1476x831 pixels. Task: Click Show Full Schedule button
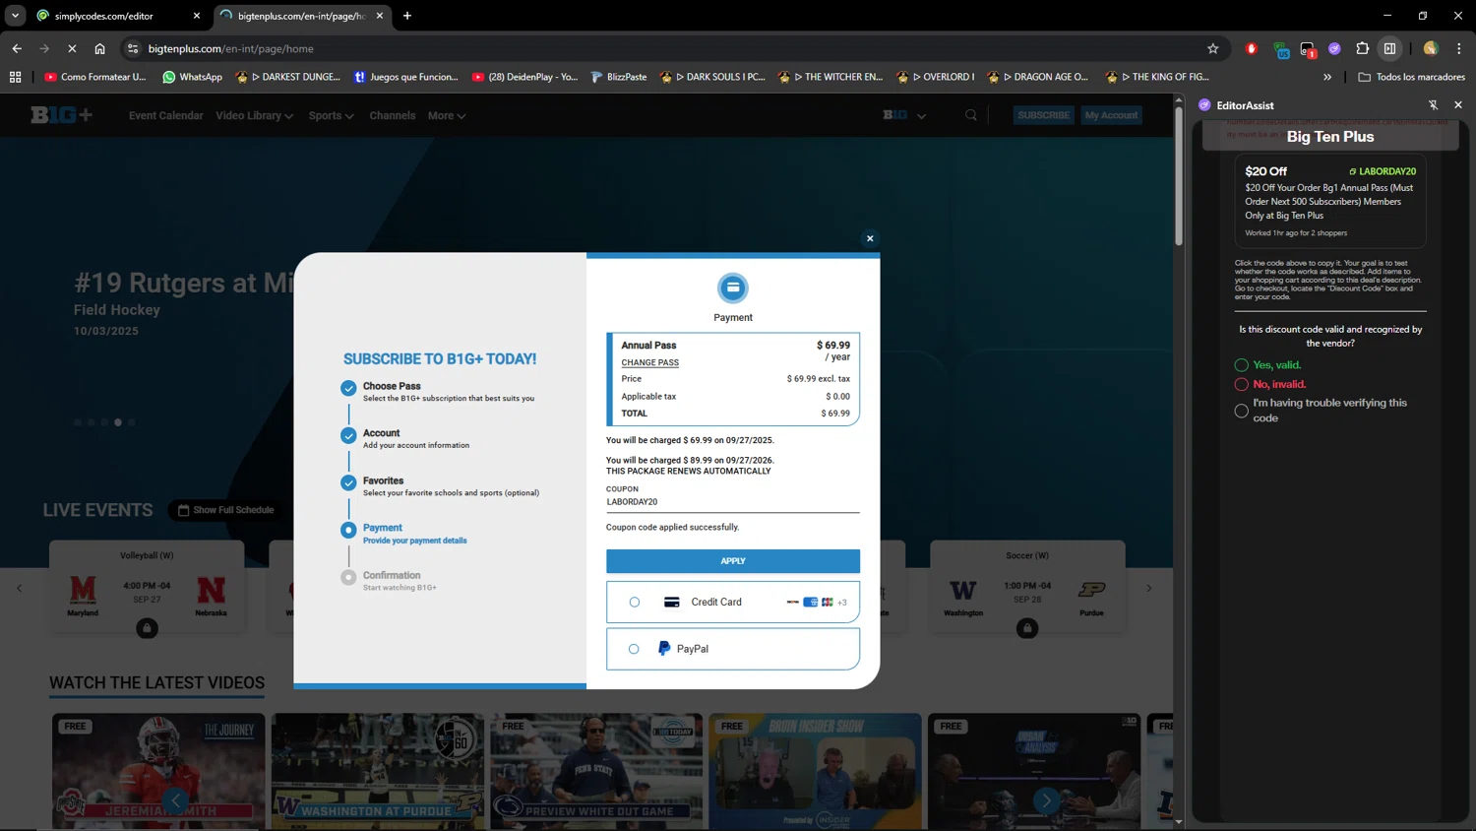[x=225, y=510]
